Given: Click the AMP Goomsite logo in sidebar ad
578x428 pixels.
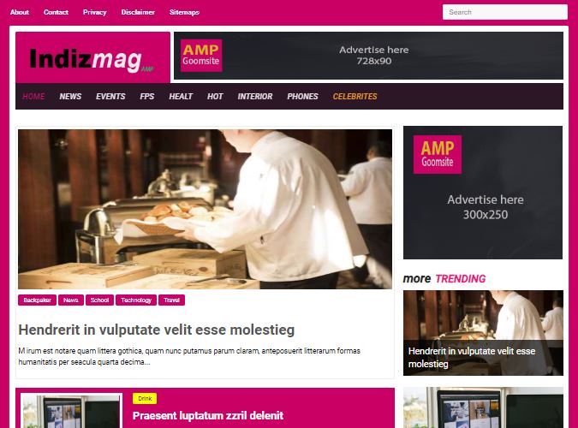Looking at the screenshot, I should tap(438, 154).
